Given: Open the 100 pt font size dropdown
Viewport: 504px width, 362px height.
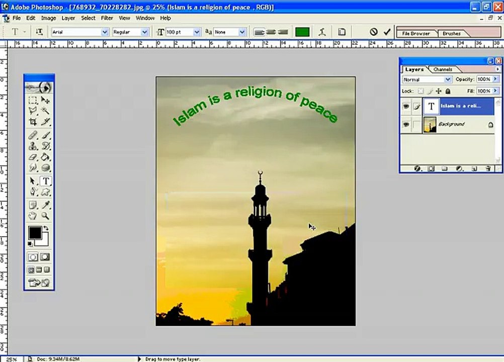Looking at the screenshot, I should pyautogui.click(x=196, y=32).
